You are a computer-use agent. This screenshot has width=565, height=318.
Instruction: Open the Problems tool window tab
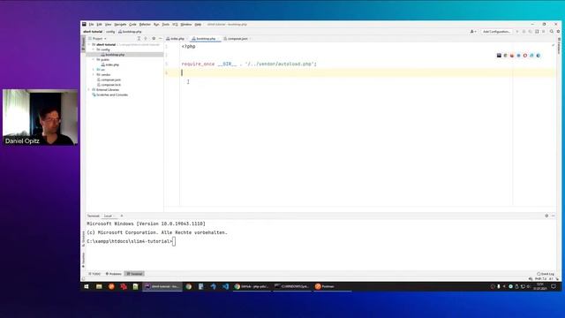[x=114, y=274]
